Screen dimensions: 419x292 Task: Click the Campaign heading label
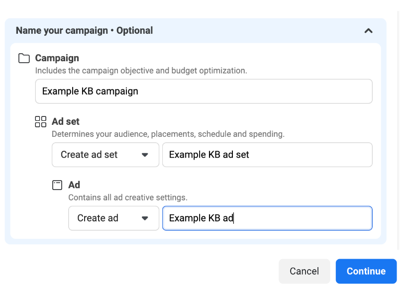tap(57, 58)
